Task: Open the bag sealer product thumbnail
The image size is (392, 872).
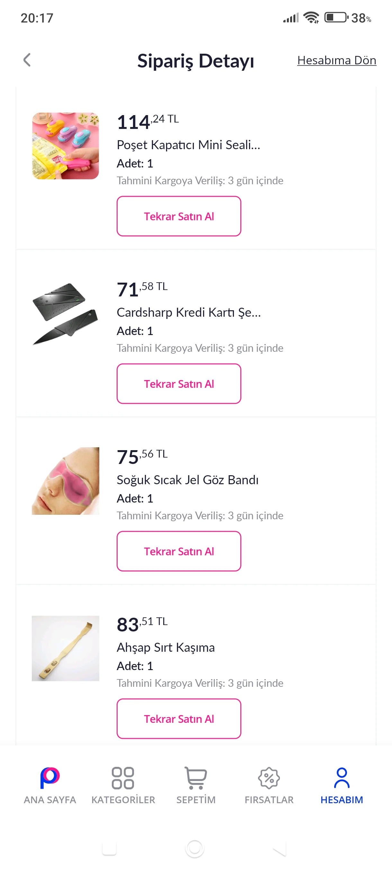Action: click(x=66, y=146)
